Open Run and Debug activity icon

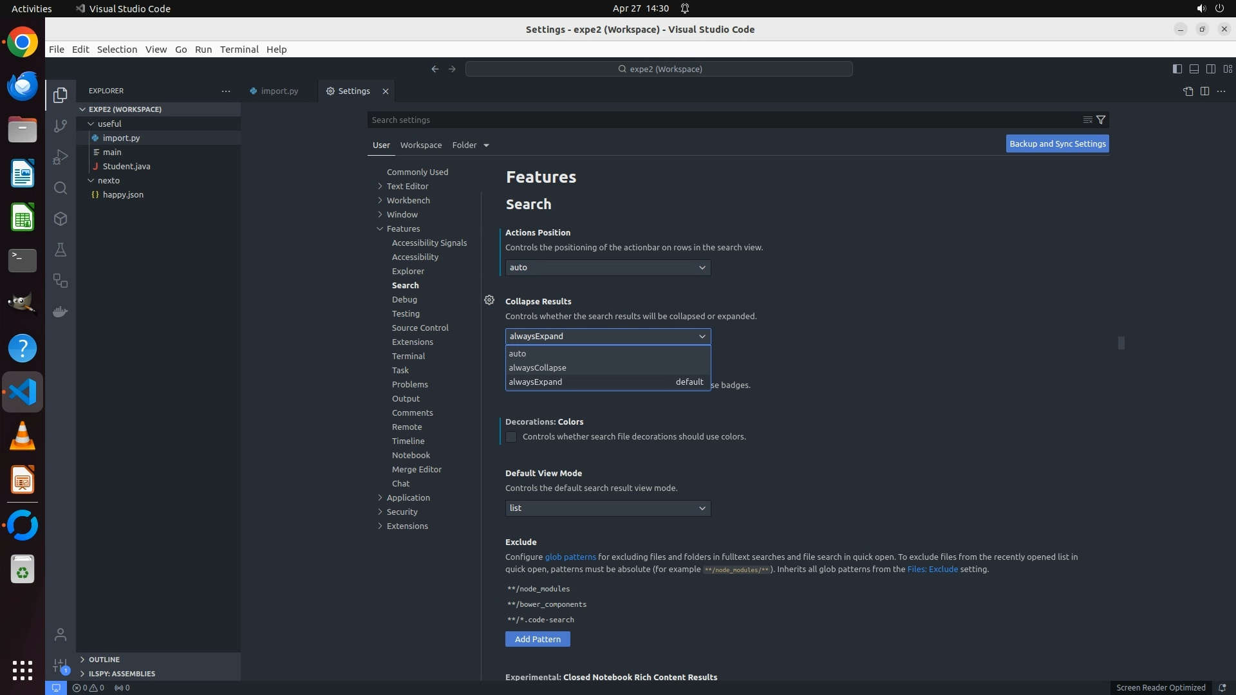click(61, 157)
